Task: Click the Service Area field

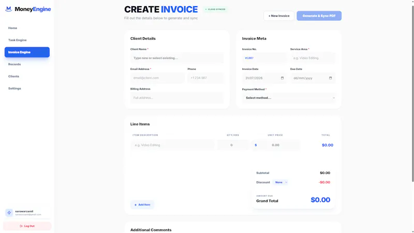Action: click(313, 58)
